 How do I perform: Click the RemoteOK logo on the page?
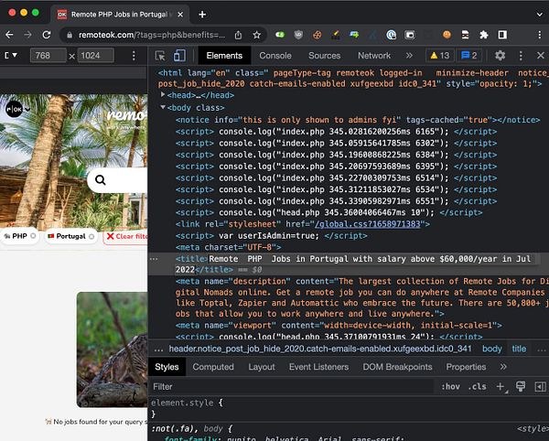pyautogui.click(x=16, y=108)
